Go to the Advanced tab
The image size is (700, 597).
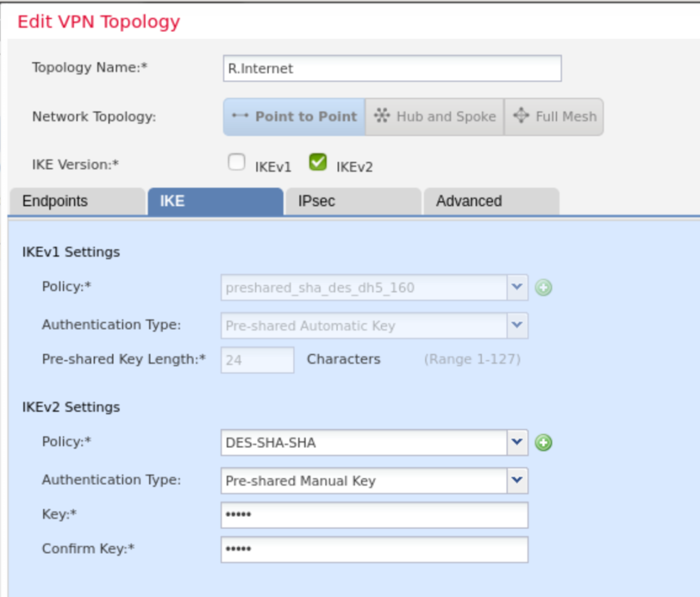[x=491, y=202]
